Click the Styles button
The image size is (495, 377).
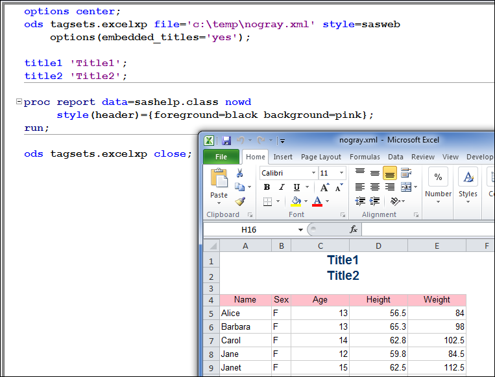click(468, 181)
